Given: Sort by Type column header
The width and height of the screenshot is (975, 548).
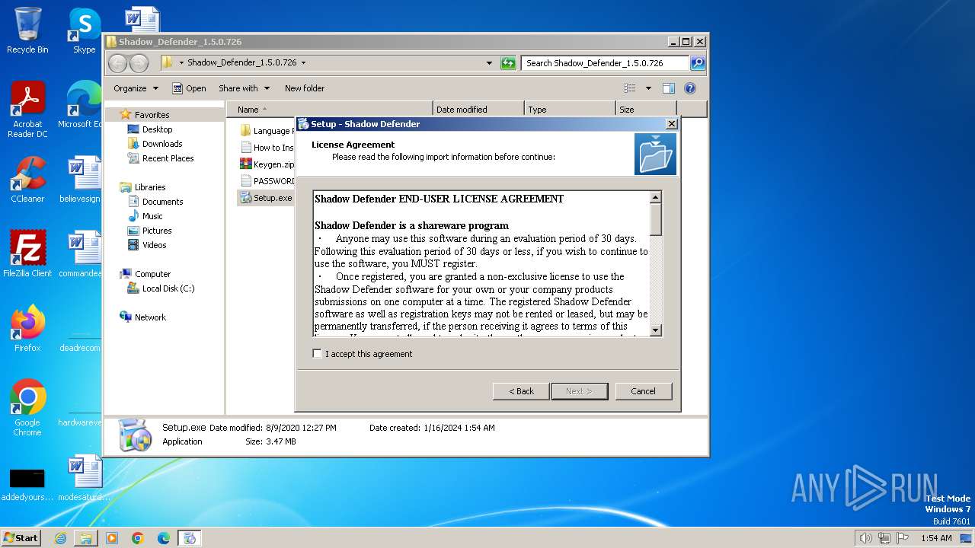Looking at the screenshot, I should pos(570,110).
